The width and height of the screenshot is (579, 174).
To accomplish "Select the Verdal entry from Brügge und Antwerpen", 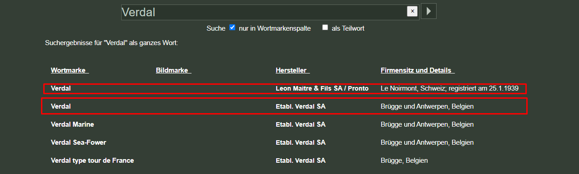I will coord(284,106).
